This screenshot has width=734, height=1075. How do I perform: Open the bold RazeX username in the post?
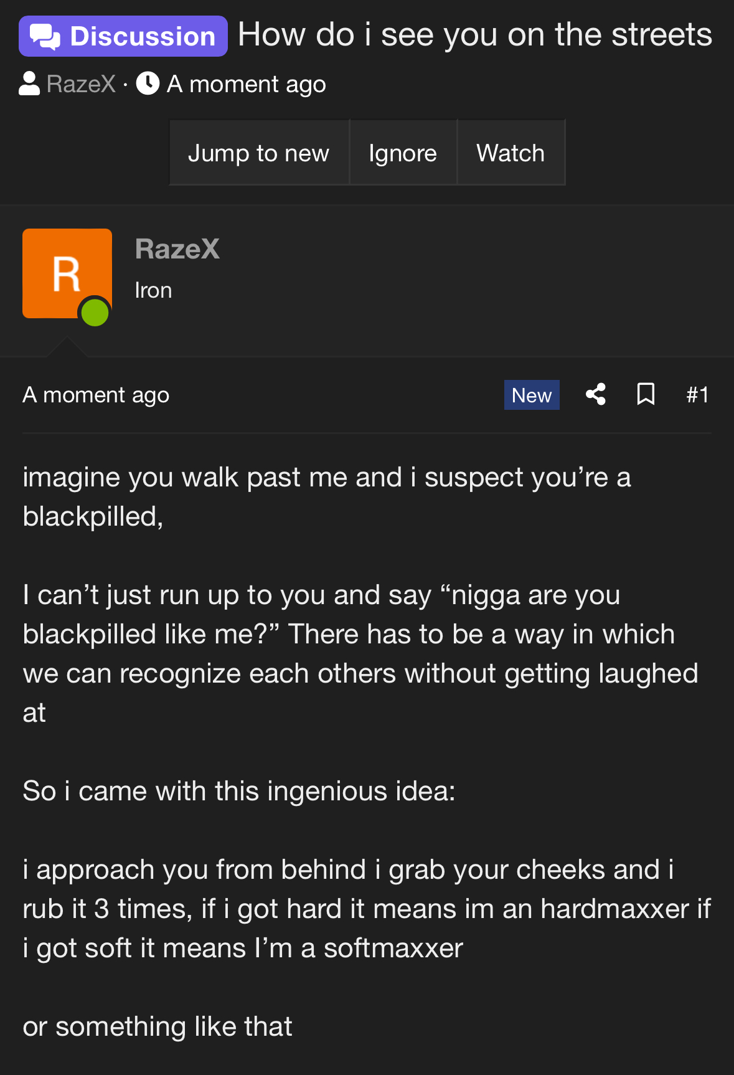(x=177, y=249)
